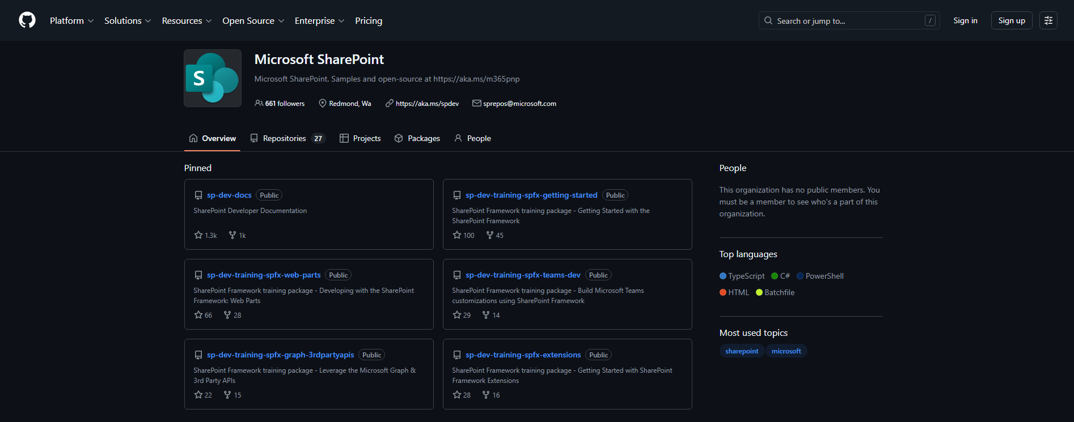Focus the Search or jump to field

tap(849, 20)
